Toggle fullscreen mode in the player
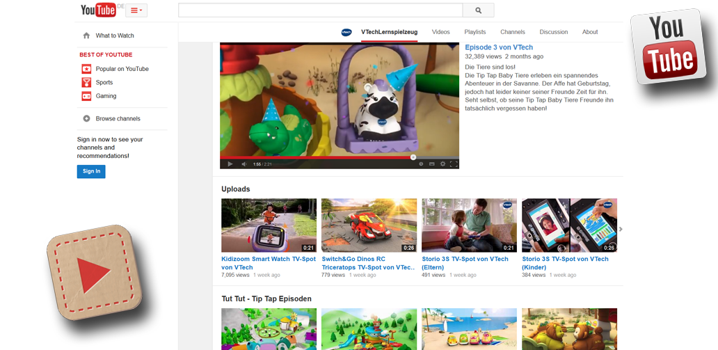This screenshot has height=350, width=718. pos(454,164)
